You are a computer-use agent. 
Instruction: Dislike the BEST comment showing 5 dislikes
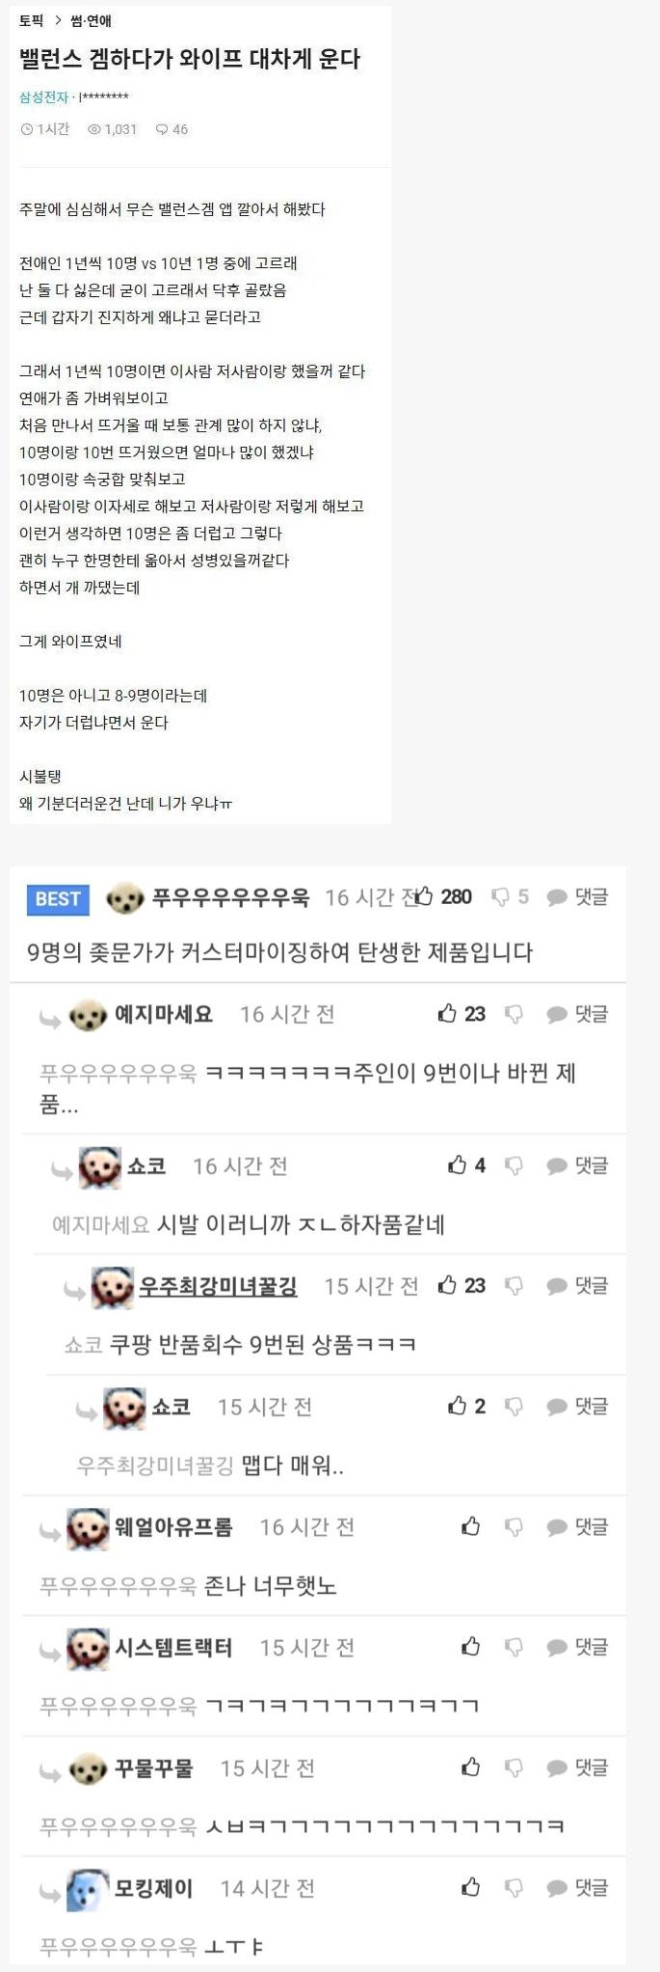500,897
